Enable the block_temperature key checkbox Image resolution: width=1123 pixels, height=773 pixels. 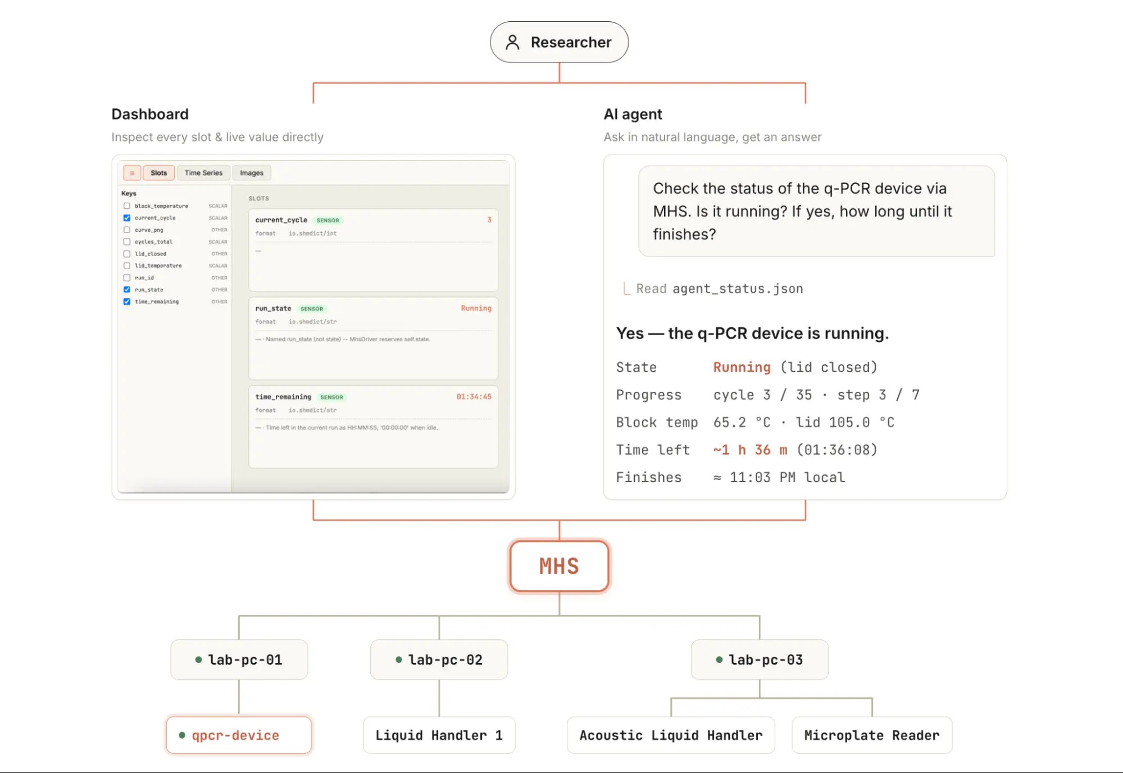click(x=127, y=206)
